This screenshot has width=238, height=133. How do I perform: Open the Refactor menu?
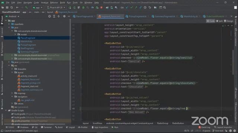[54, 3]
